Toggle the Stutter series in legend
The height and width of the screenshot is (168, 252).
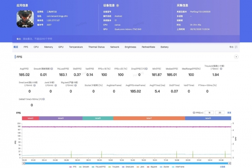pos(165,167)
